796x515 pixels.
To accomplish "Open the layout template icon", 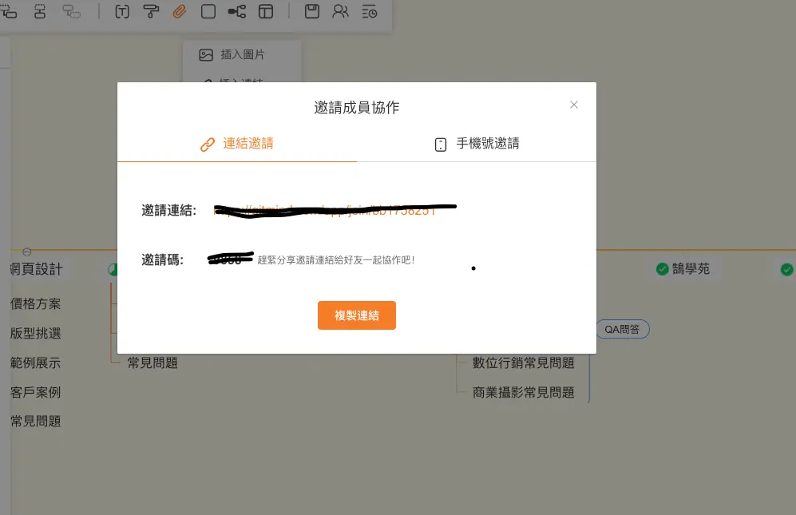I will [x=266, y=12].
